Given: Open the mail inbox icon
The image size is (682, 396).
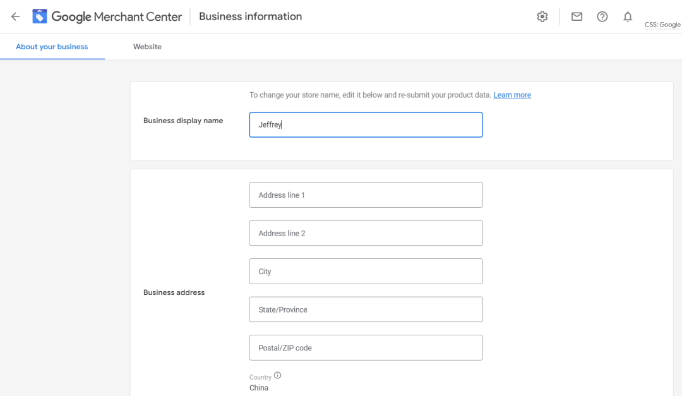Looking at the screenshot, I should pyautogui.click(x=577, y=16).
